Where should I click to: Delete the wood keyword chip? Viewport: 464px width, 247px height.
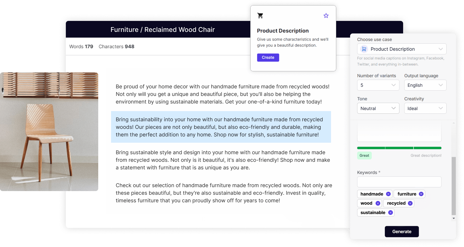tap(378, 203)
